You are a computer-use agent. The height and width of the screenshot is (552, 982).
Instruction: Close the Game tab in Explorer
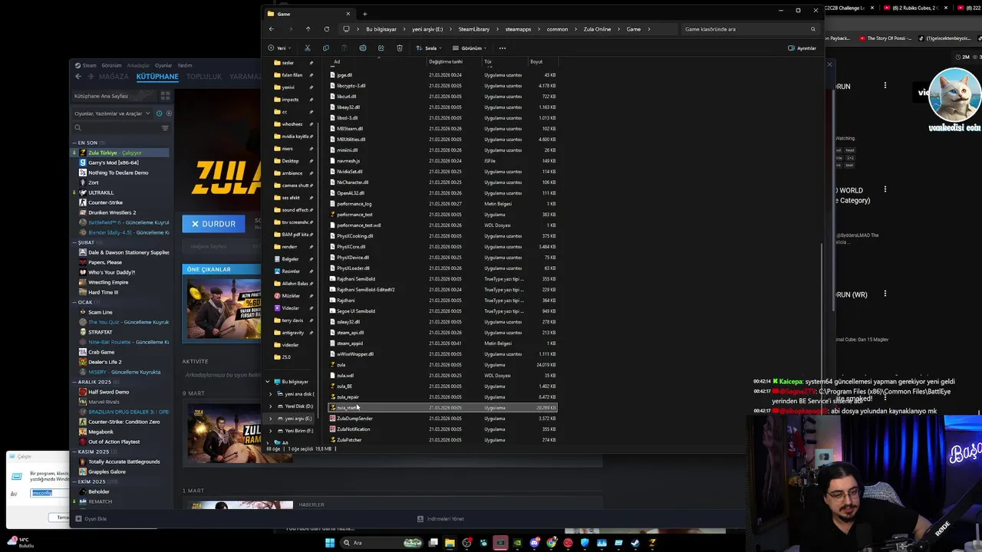tap(348, 14)
